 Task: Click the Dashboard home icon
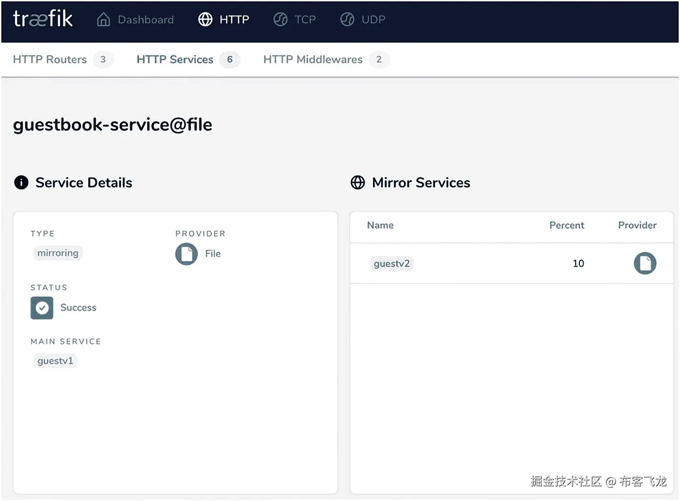(x=103, y=20)
